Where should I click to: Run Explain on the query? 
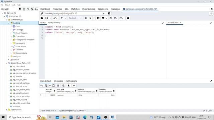pyautogui.click(x=98, y=18)
